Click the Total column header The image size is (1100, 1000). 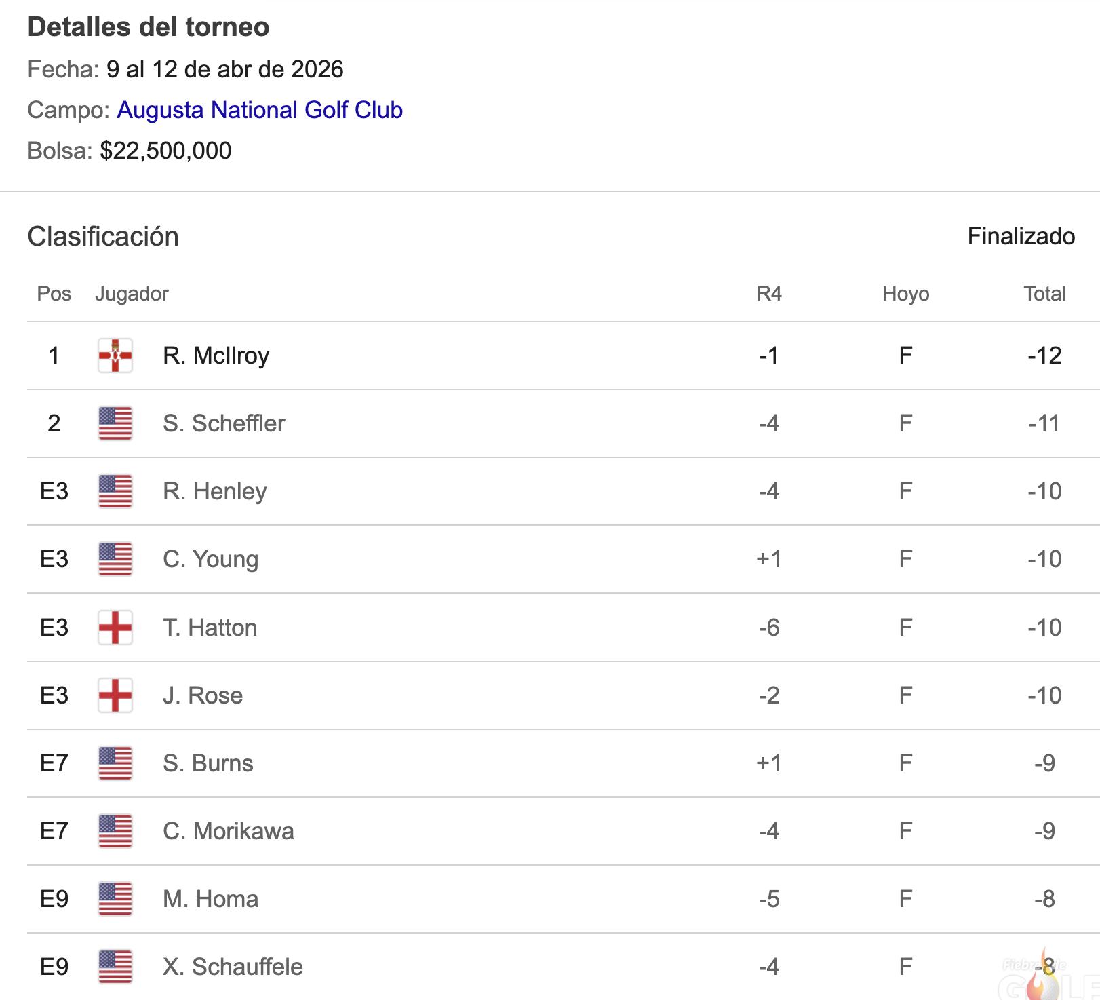1044,294
